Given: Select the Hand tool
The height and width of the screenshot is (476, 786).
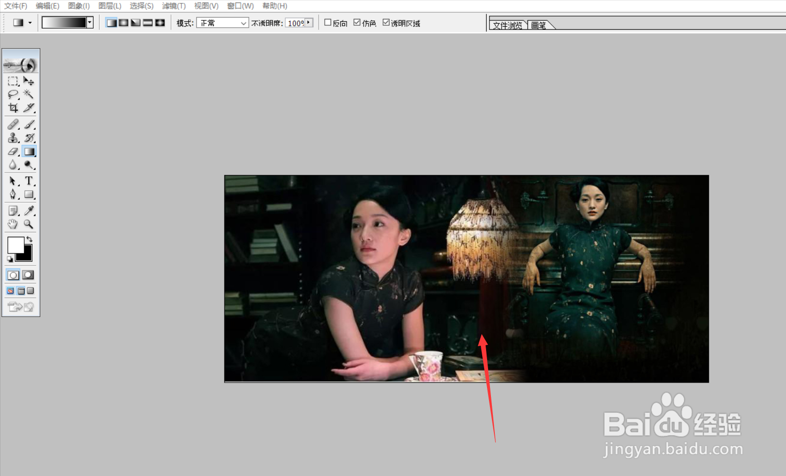Looking at the screenshot, I should coord(13,224).
